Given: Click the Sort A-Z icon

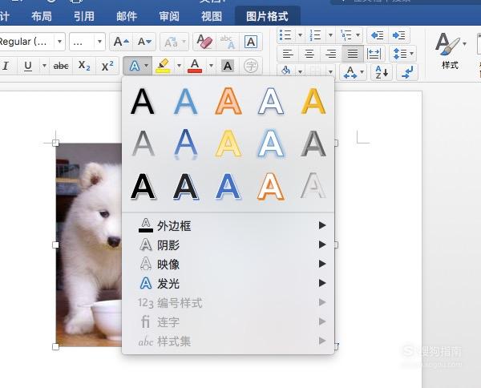Looking at the screenshot, I should click(x=382, y=72).
